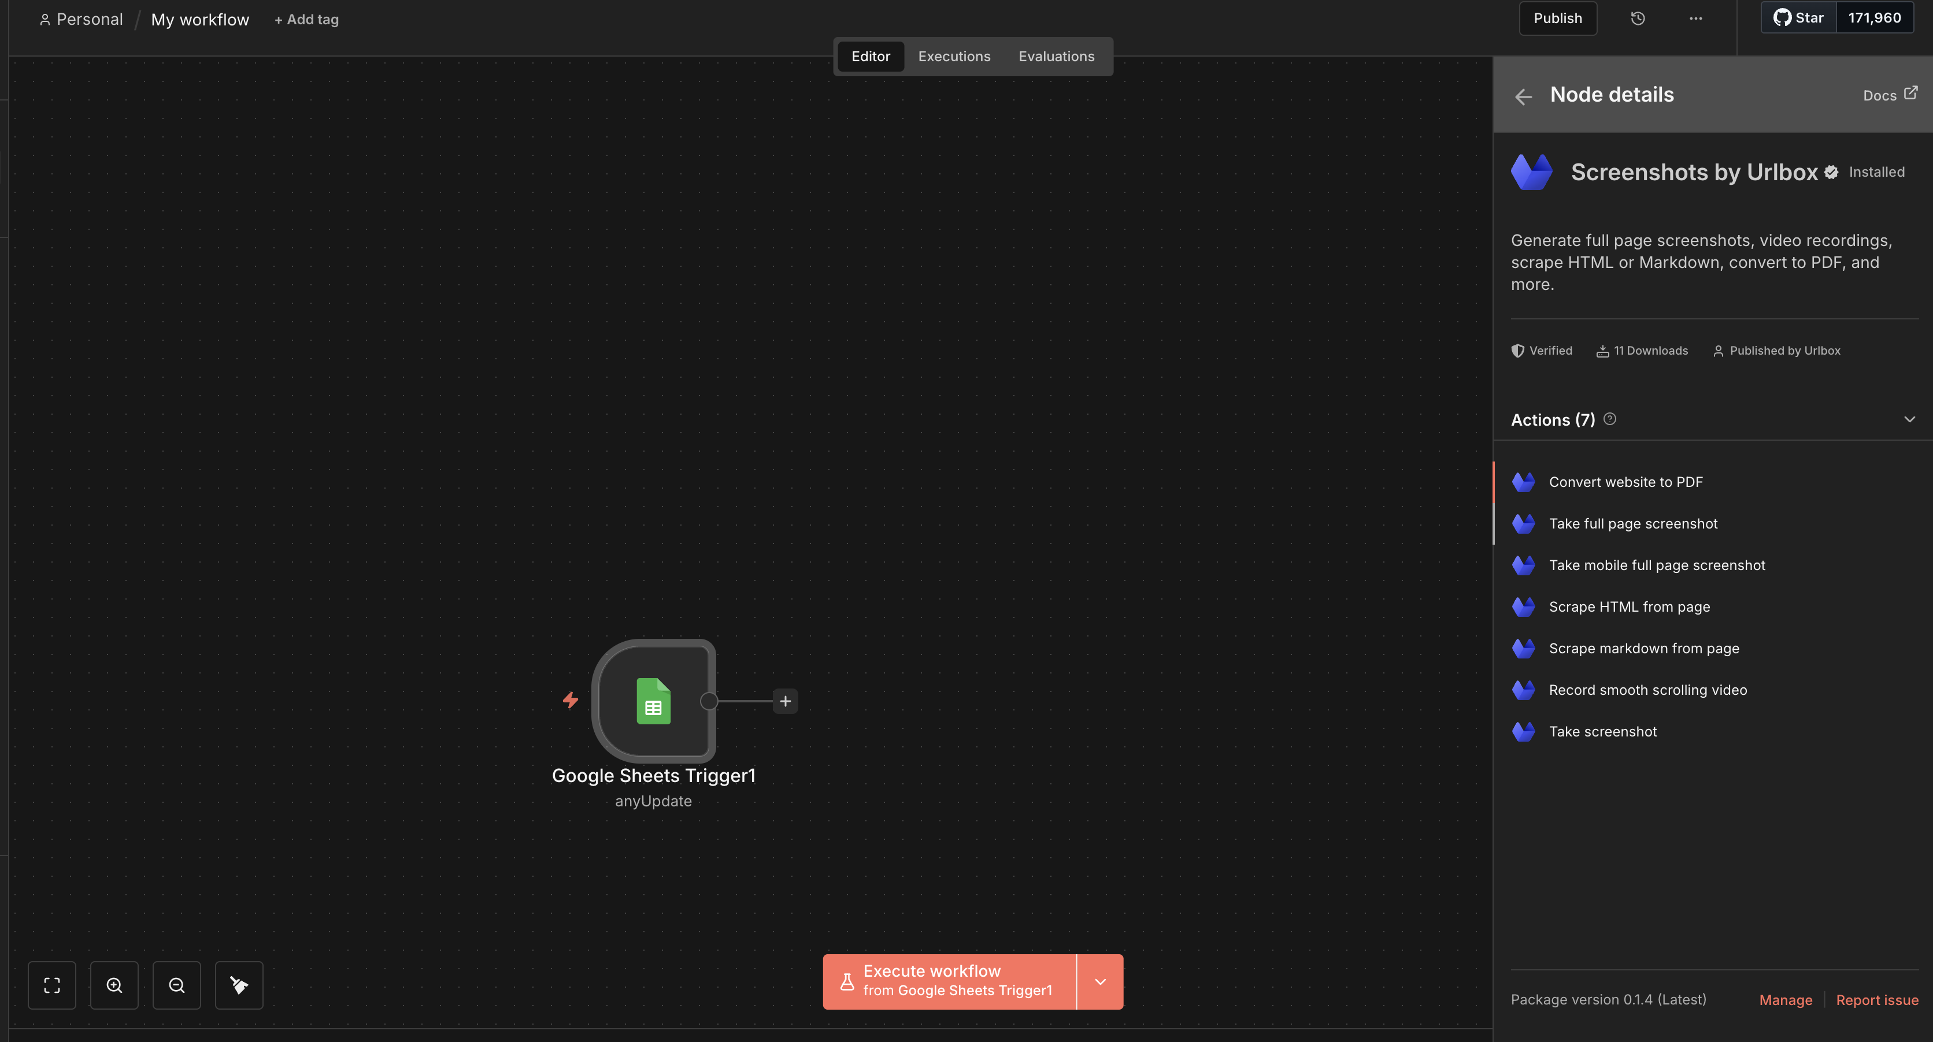Click Add tag next to My workflow
This screenshot has width=1933, height=1042.
point(306,20)
